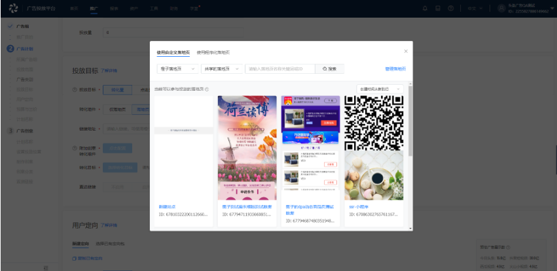Click the 复制已有定向 link with copy icon
557x271 pixels.
click(x=88, y=258)
